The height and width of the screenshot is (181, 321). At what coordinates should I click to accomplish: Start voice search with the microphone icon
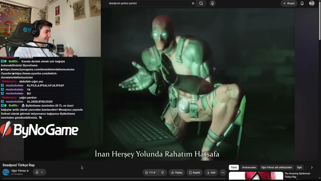coord(212,3)
